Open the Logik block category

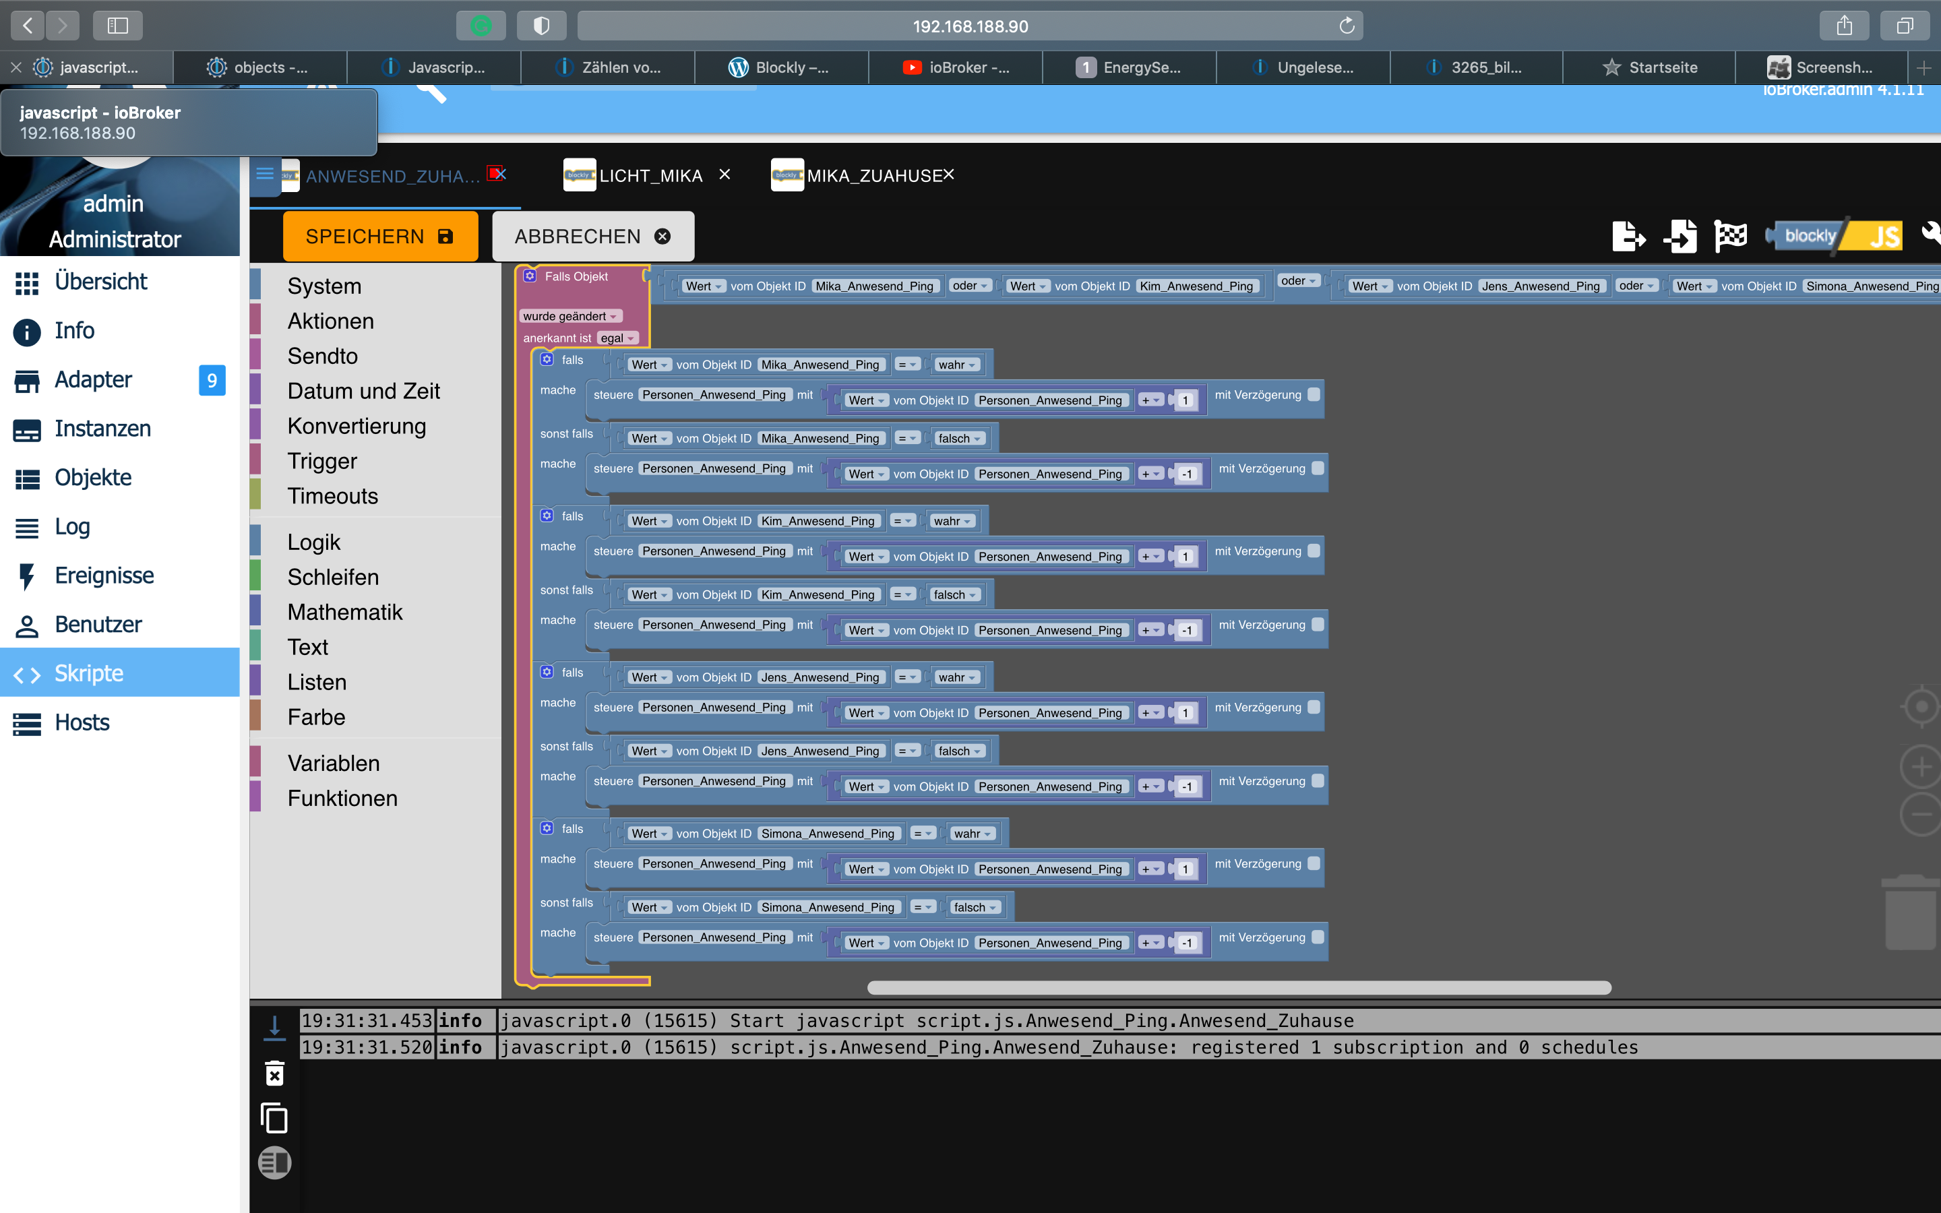(313, 542)
